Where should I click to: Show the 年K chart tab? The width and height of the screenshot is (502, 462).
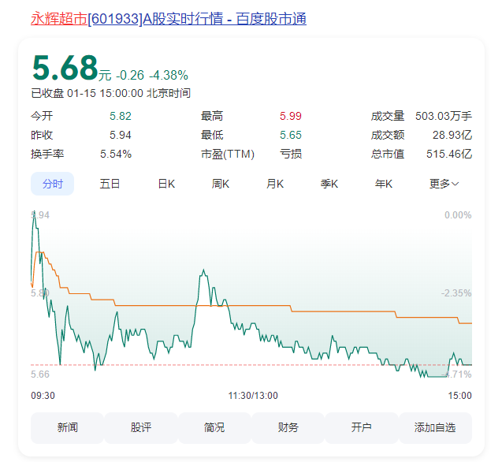[384, 184]
